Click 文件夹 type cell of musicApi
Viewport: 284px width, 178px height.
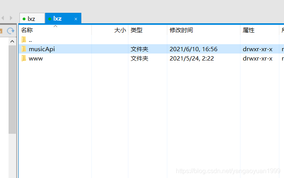click(139, 49)
